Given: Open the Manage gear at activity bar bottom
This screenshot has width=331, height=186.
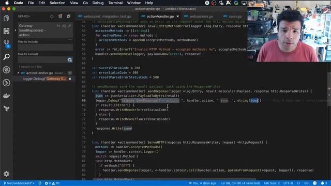Looking at the screenshot, I should tap(6, 174).
